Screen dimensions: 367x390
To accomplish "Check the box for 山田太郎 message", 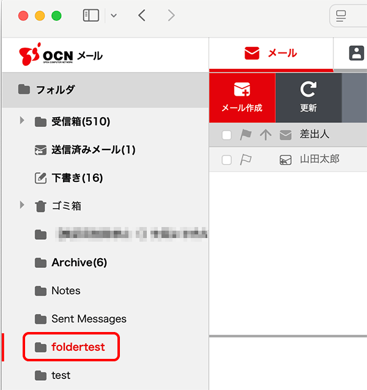I will pos(226,160).
